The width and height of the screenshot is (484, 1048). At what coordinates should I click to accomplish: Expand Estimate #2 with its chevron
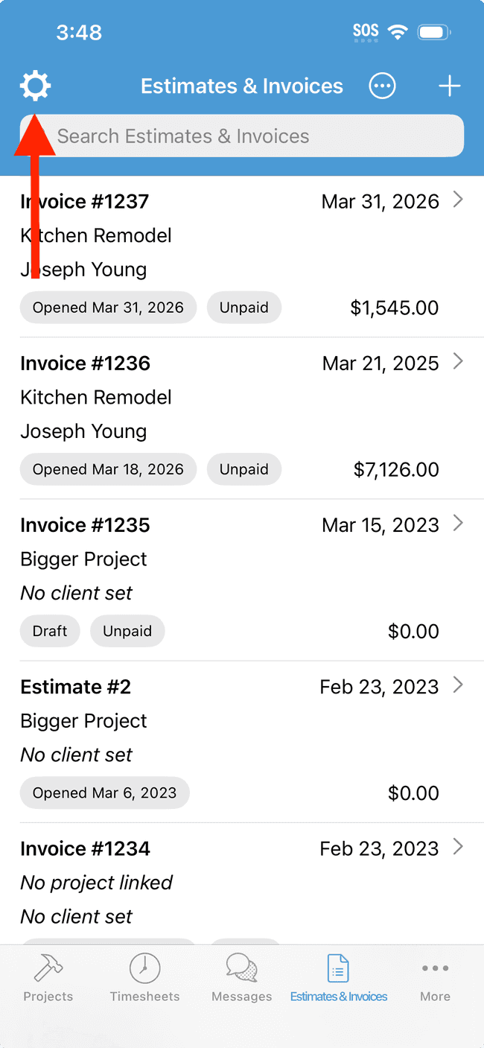pos(459,686)
